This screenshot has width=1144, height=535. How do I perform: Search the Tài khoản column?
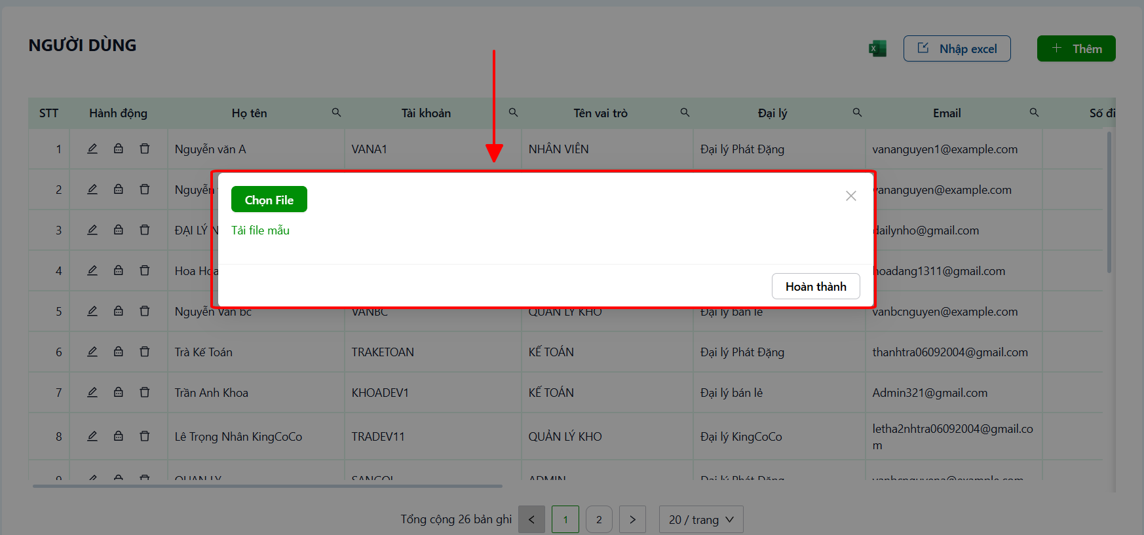514,113
